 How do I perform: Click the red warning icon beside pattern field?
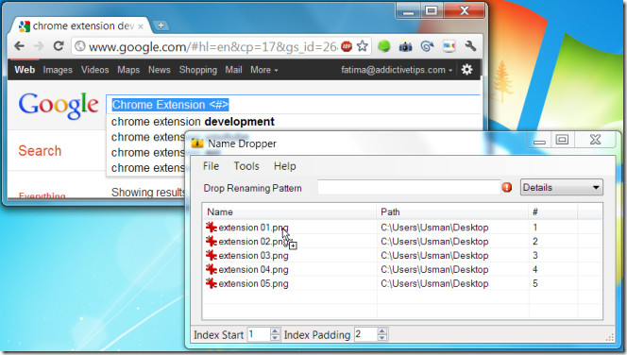507,187
